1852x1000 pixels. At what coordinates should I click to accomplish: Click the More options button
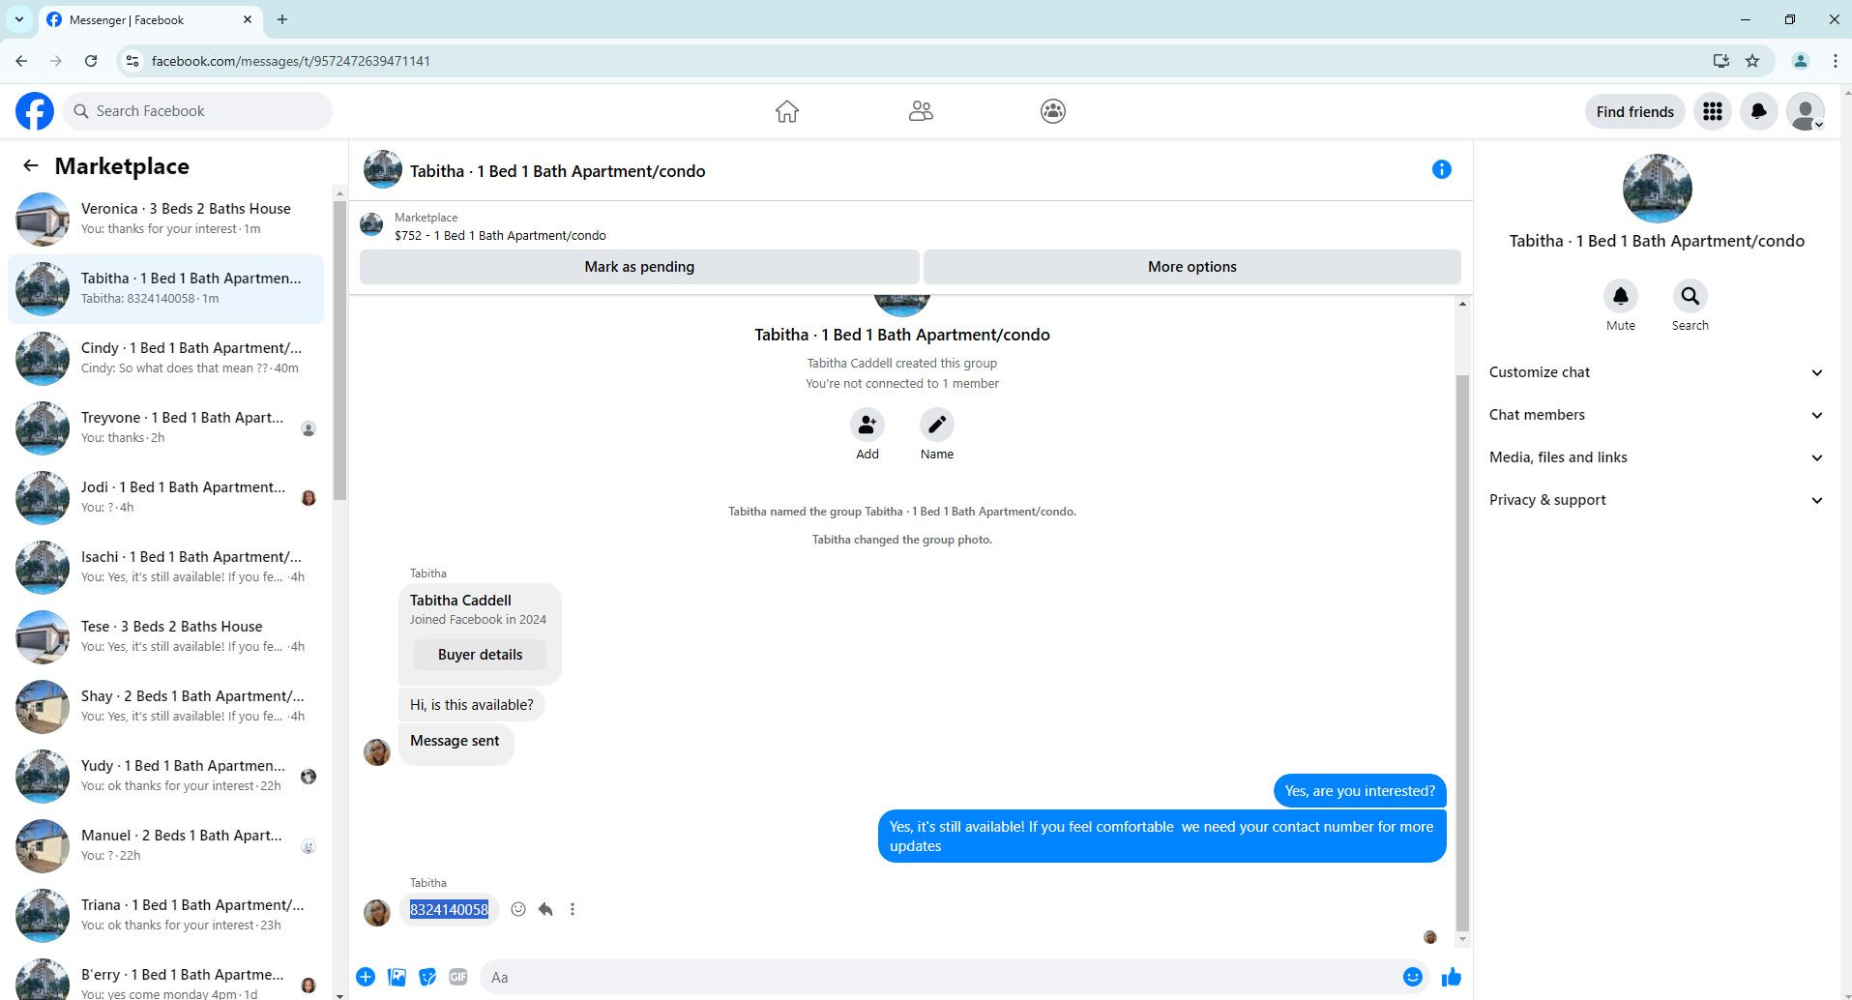tap(1191, 267)
